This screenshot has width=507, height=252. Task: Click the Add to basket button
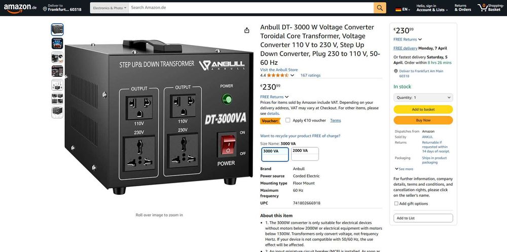click(x=423, y=109)
